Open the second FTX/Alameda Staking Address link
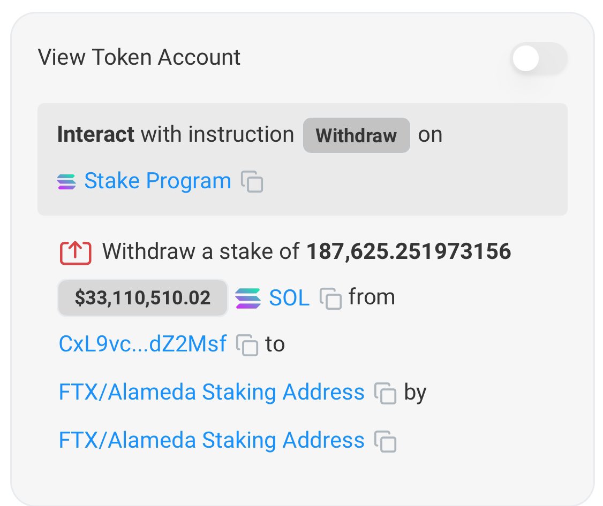Screen dimensions: 603x506 click(212, 440)
